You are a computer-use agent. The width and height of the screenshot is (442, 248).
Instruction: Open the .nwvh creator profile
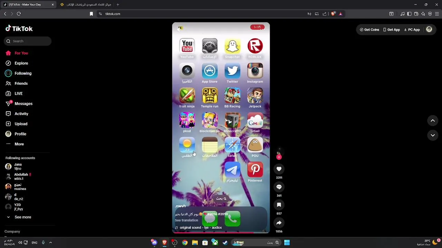pyautogui.click(x=180, y=206)
